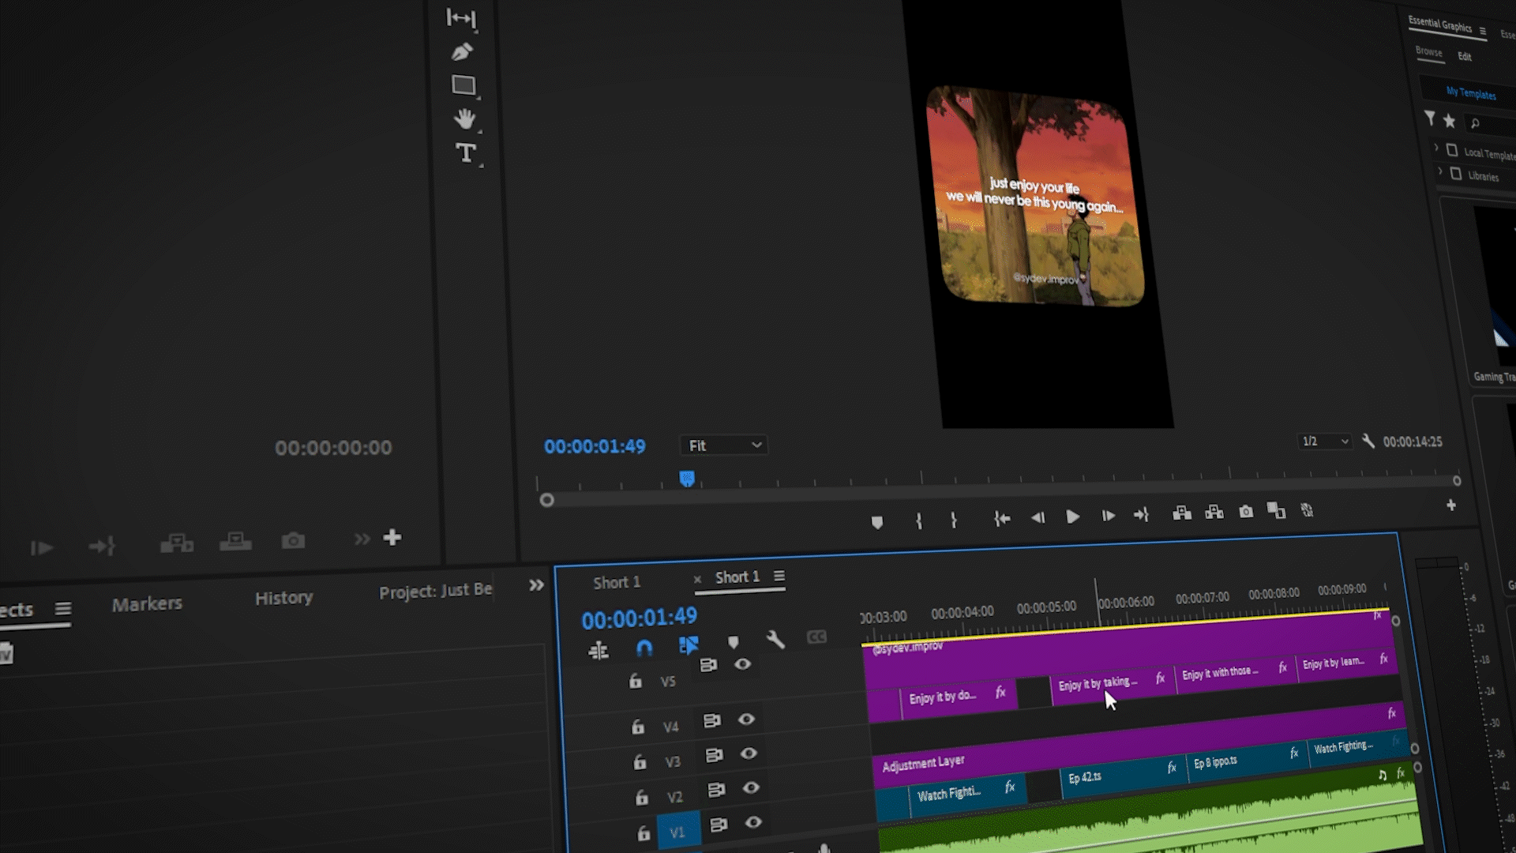Open Timeline Display Settings wrench
1516x853 pixels.
[x=775, y=640]
